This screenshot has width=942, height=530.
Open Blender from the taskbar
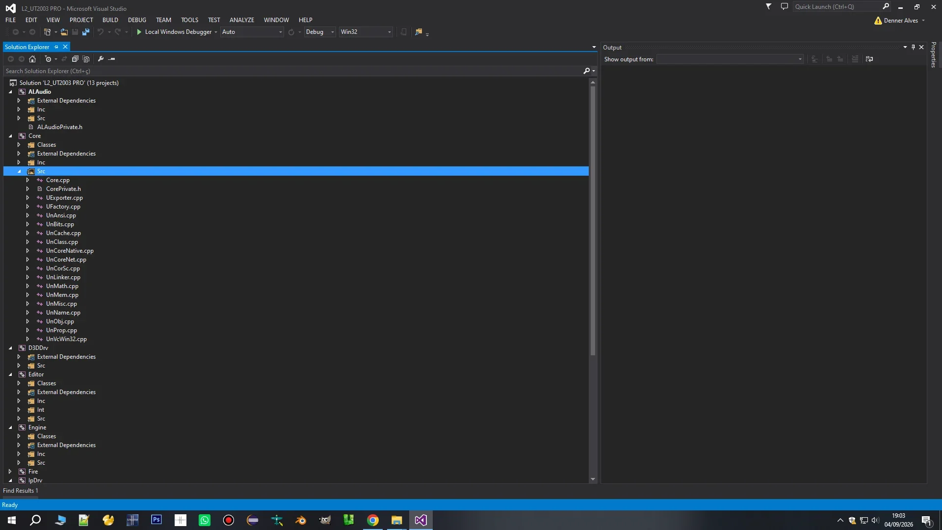pos(301,520)
